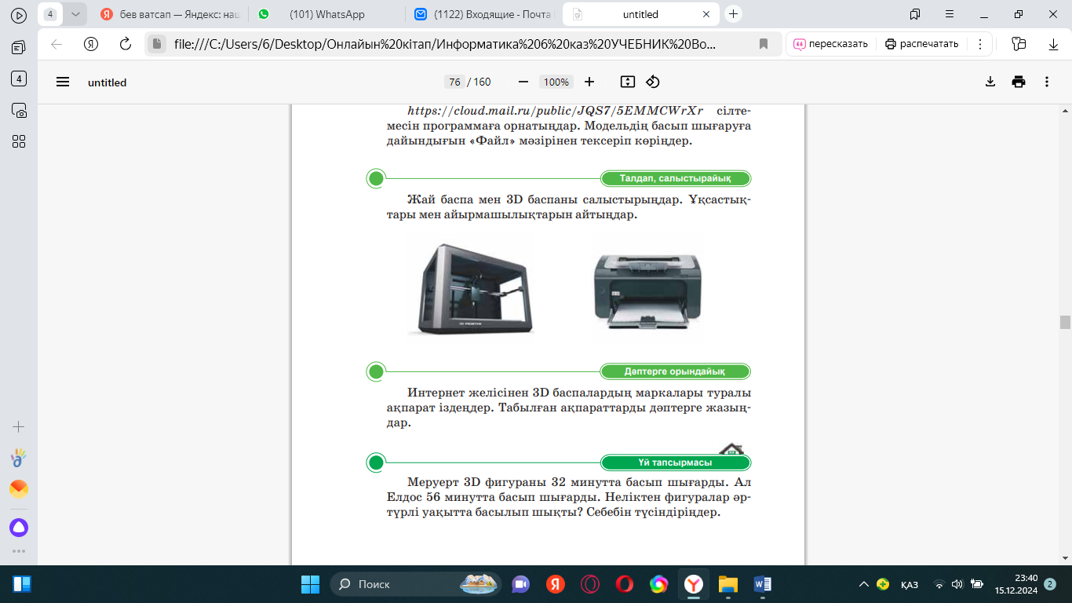Open the tab groups icon in sidebar
Viewport: 1072px width, 603px height.
click(19, 47)
